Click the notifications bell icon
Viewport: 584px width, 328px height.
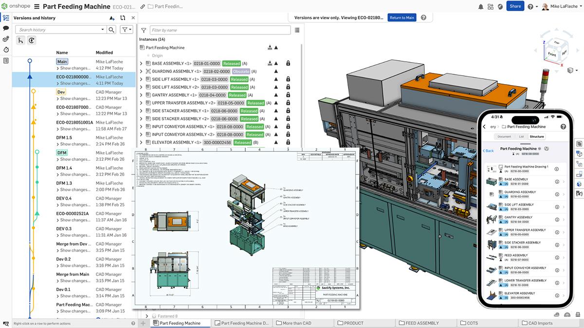coord(481,7)
